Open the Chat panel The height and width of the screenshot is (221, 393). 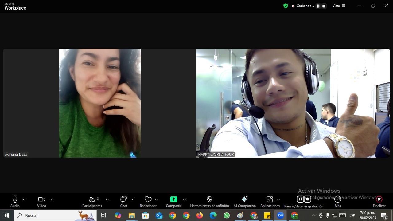click(x=124, y=202)
